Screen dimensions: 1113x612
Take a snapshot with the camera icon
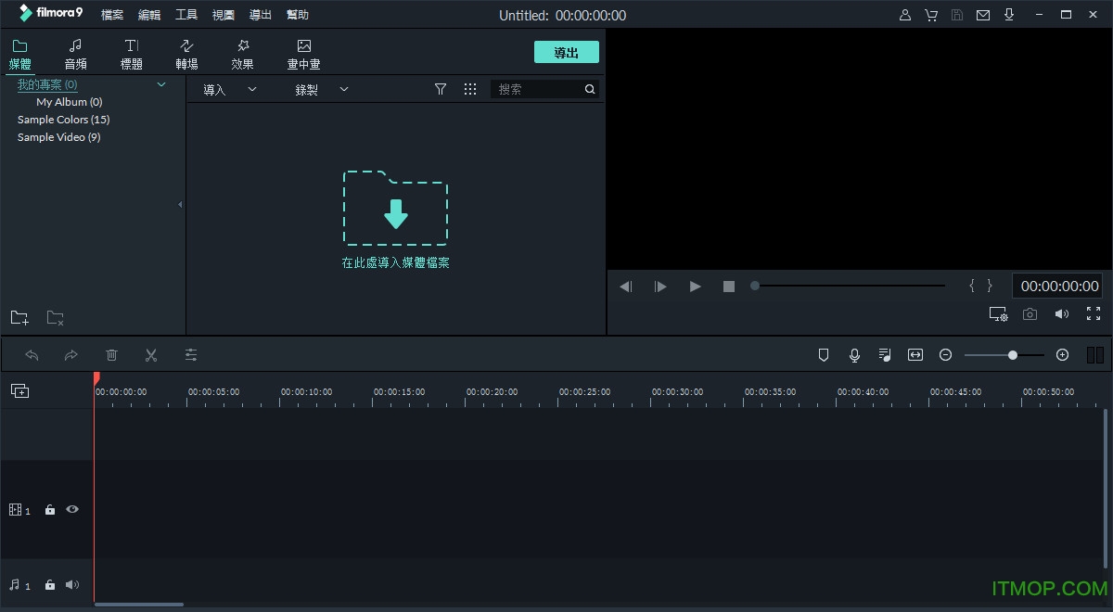(1030, 314)
